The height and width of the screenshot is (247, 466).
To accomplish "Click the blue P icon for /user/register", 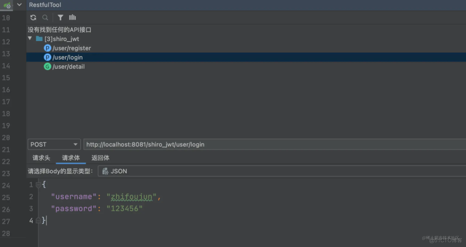I will pyautogui.click(x=47, y=48).
